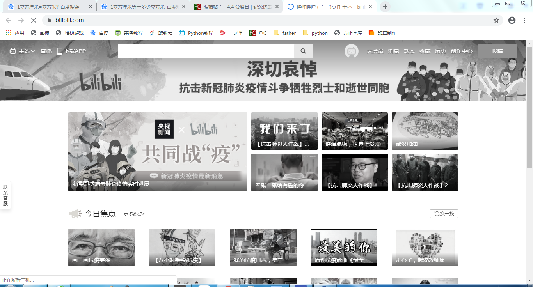Click the 换一换 refresh button
The width and height of the screenshot is (533, 287).
[444, 214]
